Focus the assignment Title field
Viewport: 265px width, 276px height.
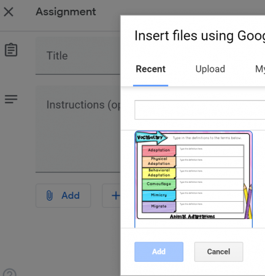[78, 56]
